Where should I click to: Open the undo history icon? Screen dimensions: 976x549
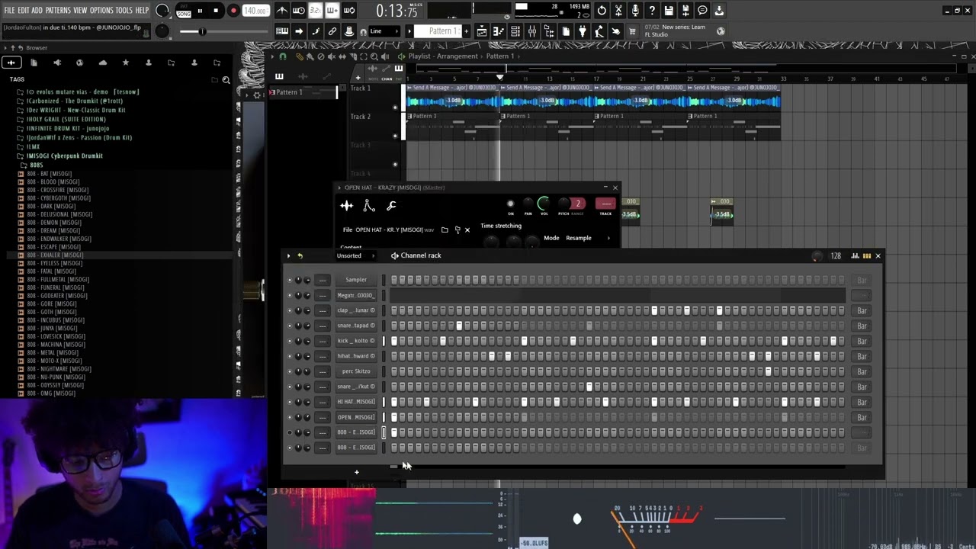pos(602,11)
